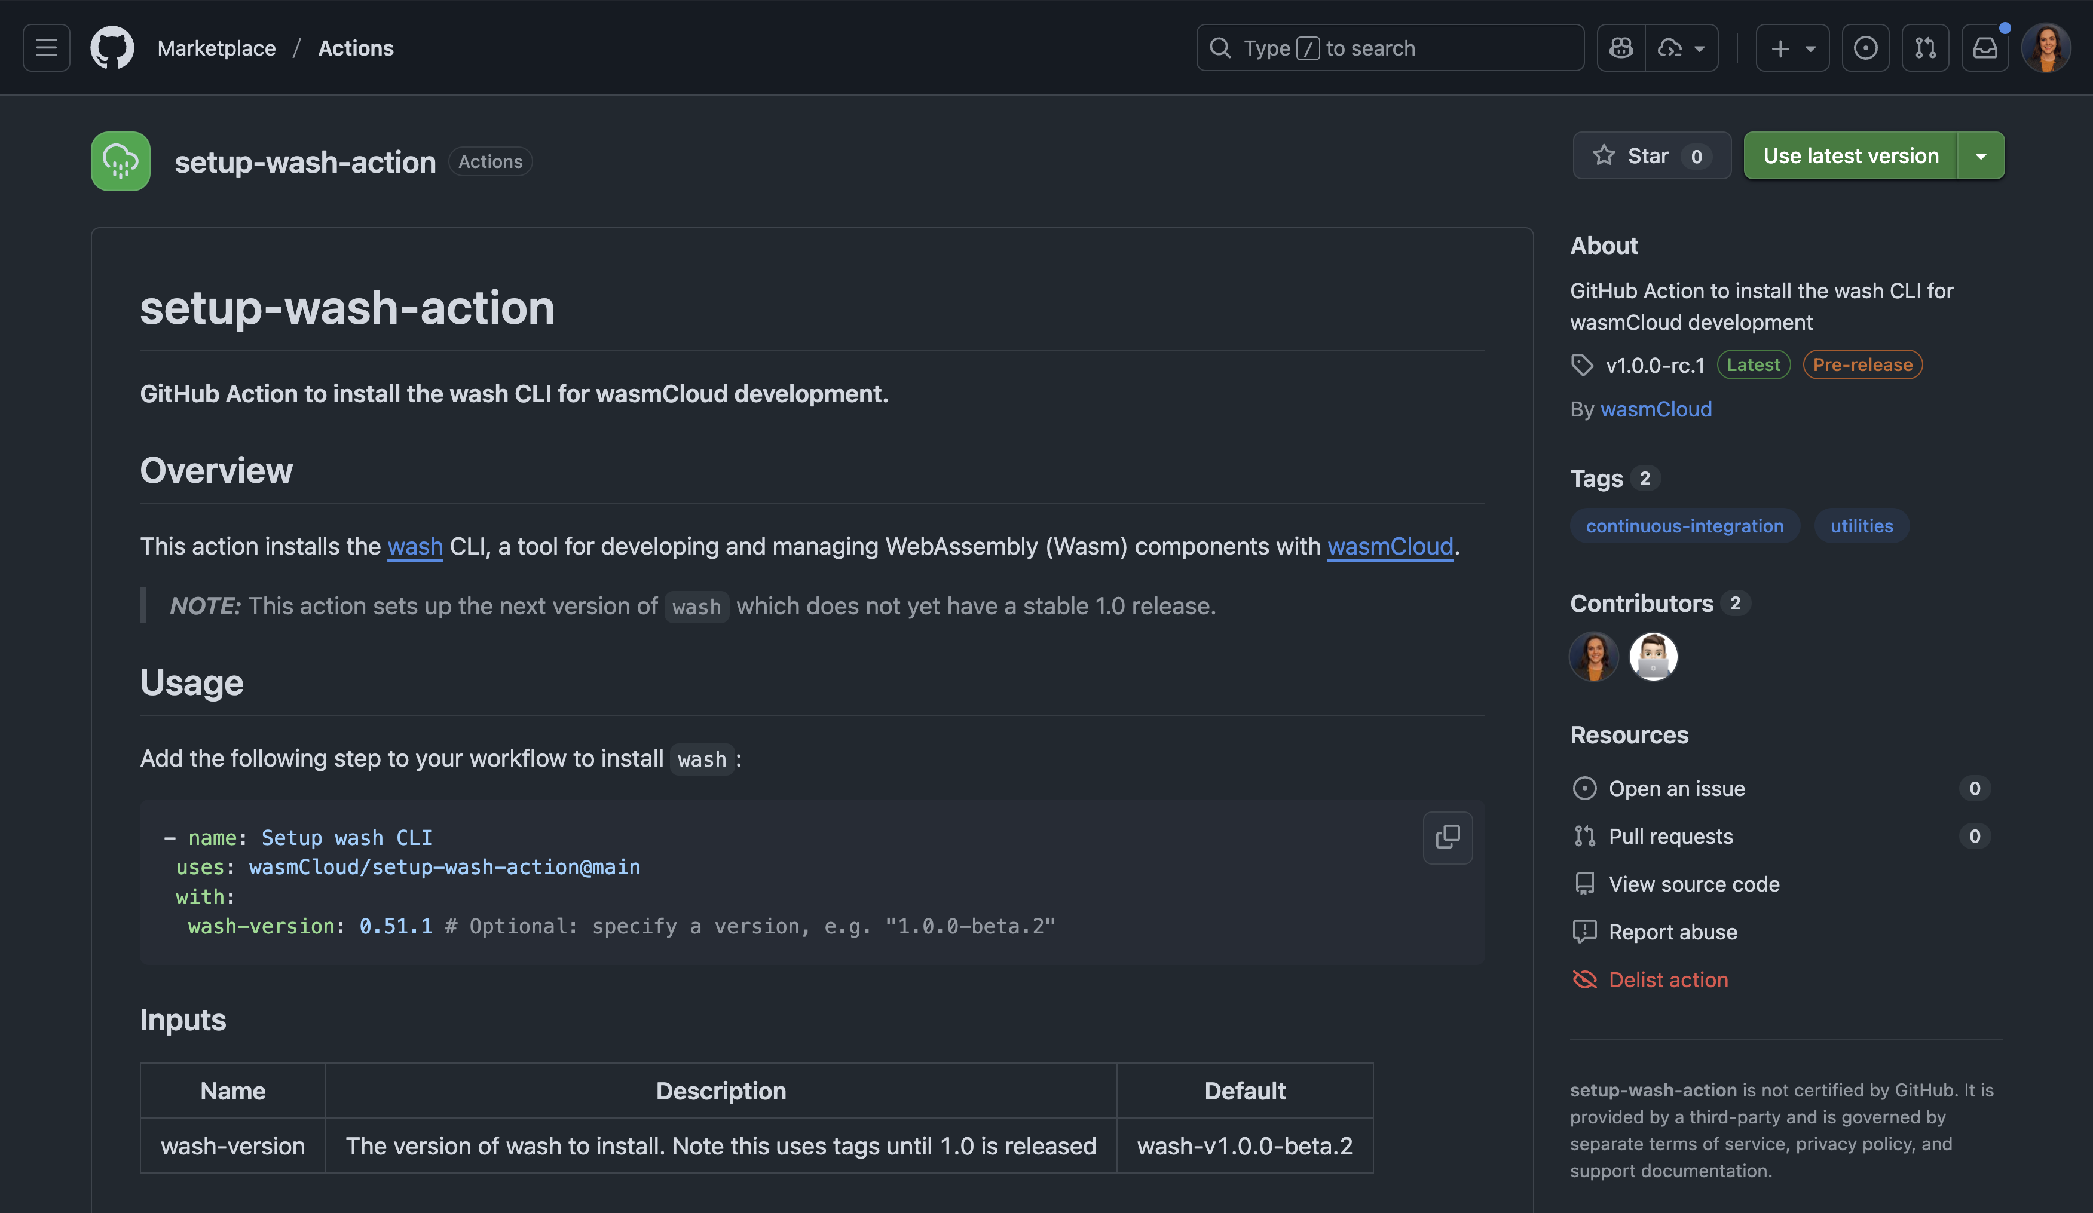Click the issues icon in the header
2093x1213 pixels.
point(1865,47)
